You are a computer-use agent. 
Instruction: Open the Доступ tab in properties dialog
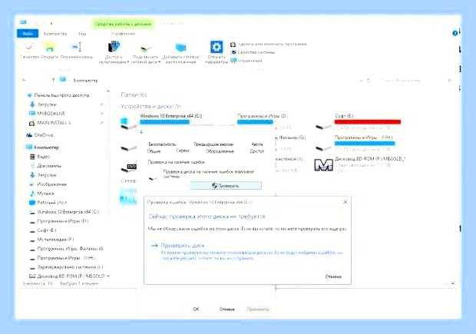click(x=257, y=151)
